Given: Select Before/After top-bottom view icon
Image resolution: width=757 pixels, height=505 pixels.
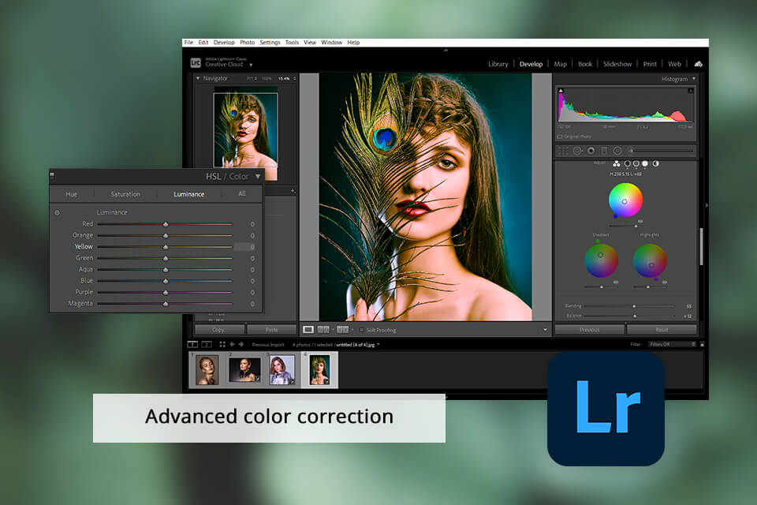Looking at the screenshot, I should point(342,330).
